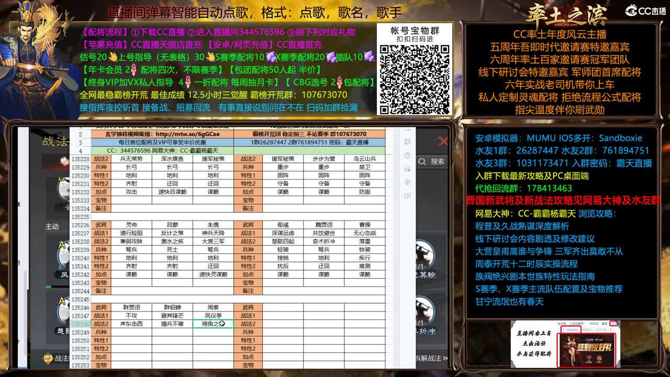Select trait cell 扰后
Viewport: 670px width, 377px height.
coord(283,266)
